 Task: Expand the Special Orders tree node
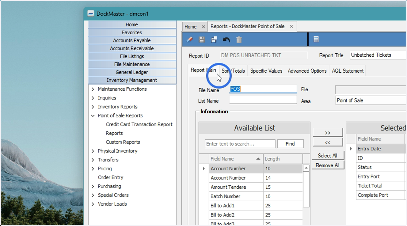(x=93, y=195)
